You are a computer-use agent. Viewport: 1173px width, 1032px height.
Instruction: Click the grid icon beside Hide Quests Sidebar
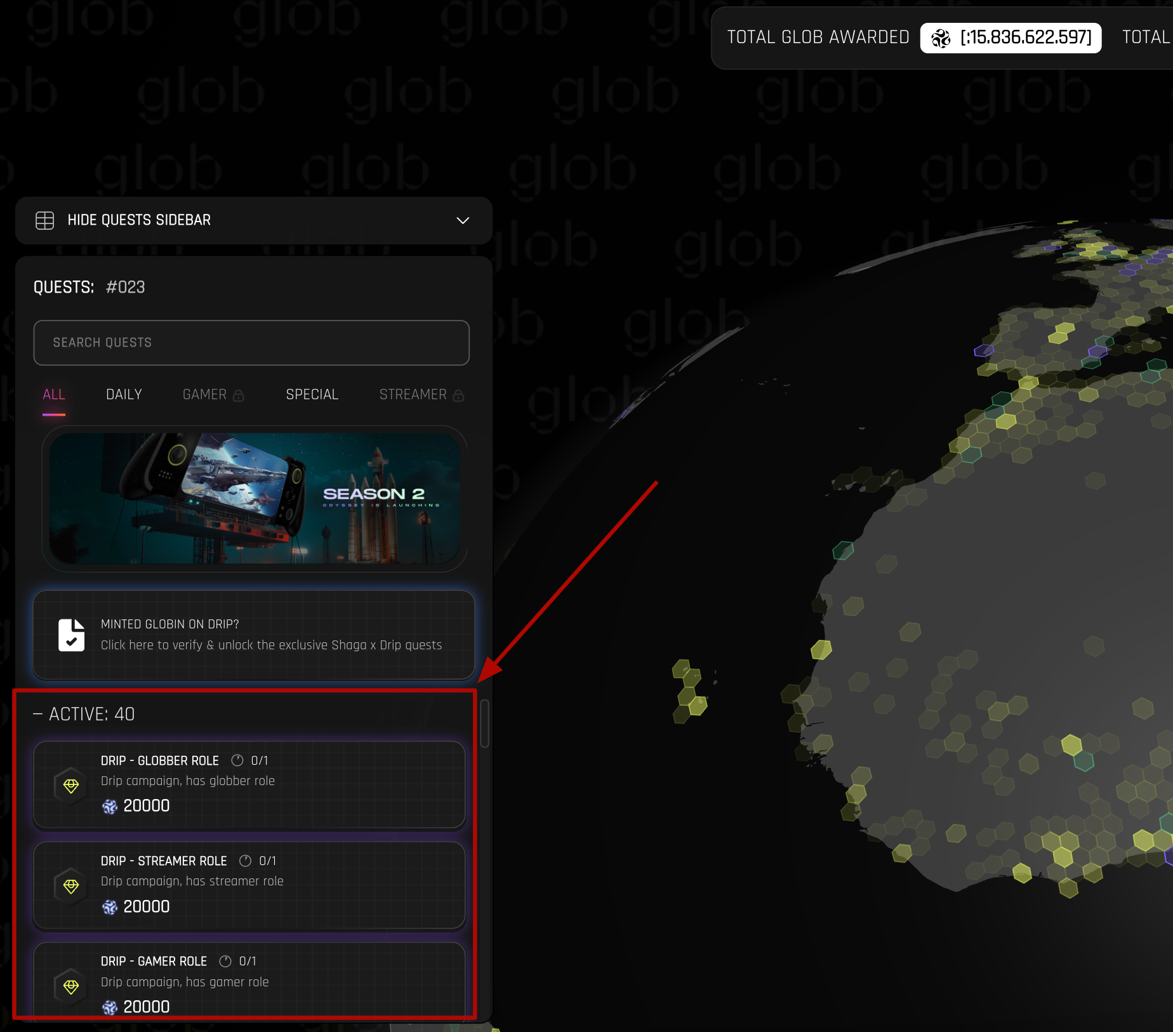(x=44, y=220)
